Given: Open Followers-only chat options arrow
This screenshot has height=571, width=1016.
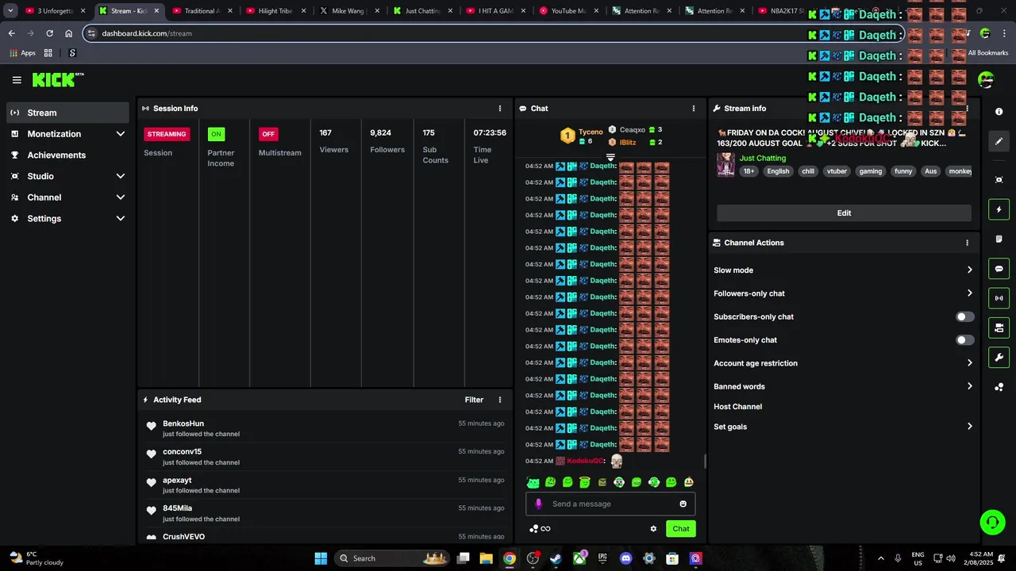Looking at the screenshot, I should pos(969,293).
